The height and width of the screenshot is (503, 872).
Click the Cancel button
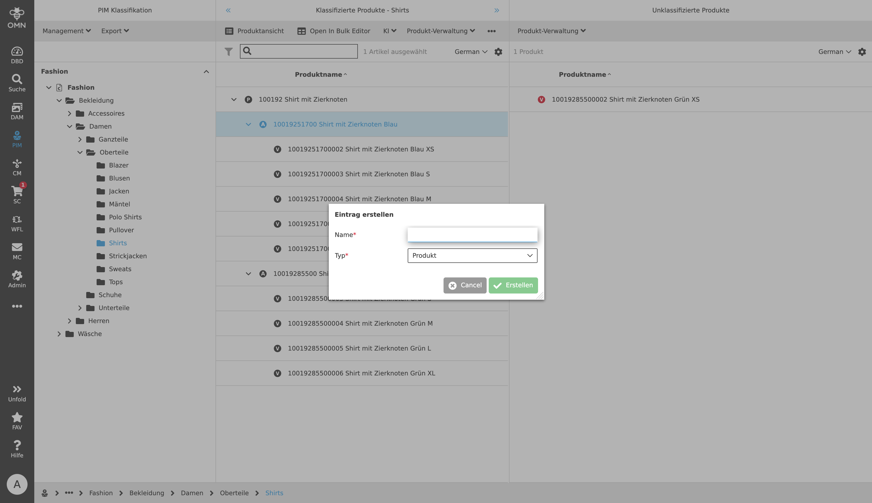465,285
